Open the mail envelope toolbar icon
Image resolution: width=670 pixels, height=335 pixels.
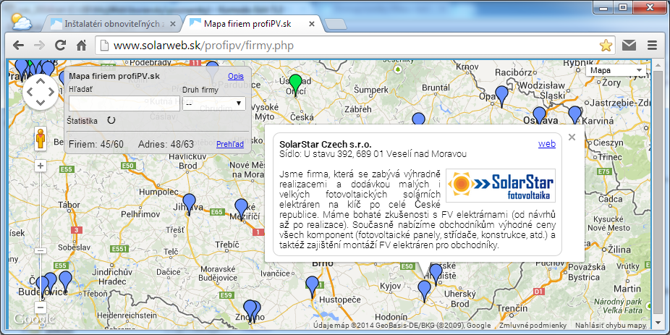(629, 46)
